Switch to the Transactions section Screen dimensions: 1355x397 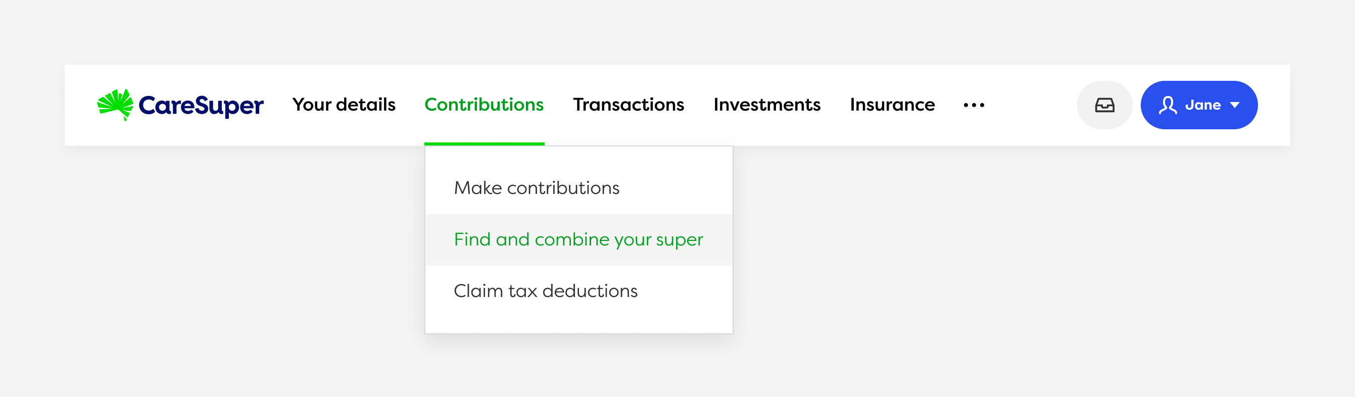629,105
